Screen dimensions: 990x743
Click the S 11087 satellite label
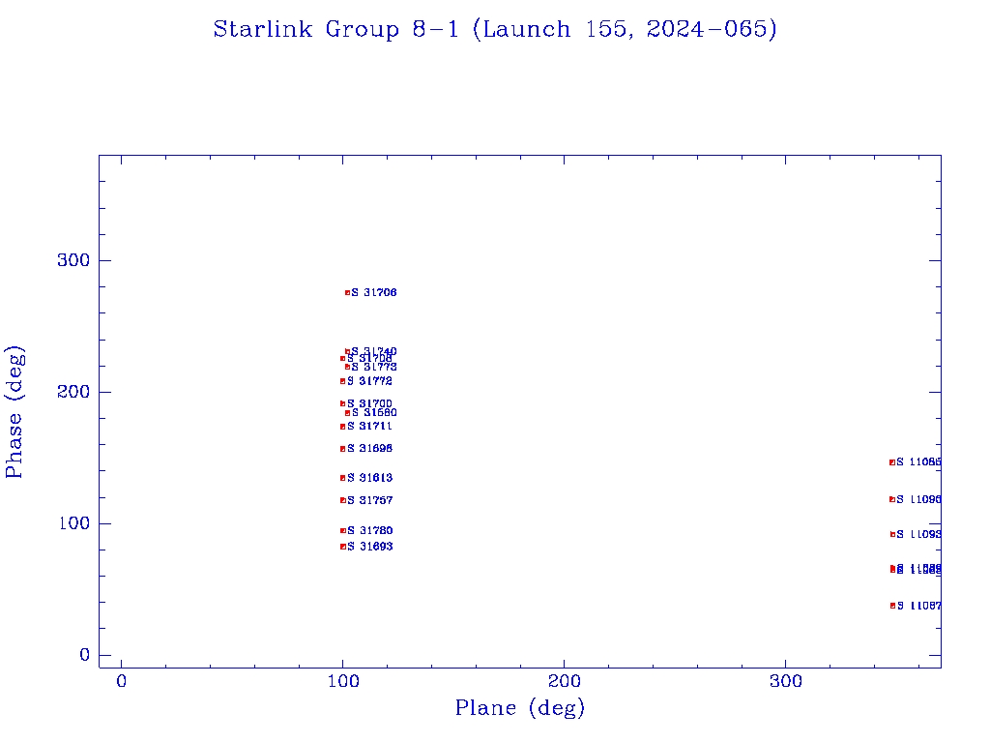click(x=918, y=606)
